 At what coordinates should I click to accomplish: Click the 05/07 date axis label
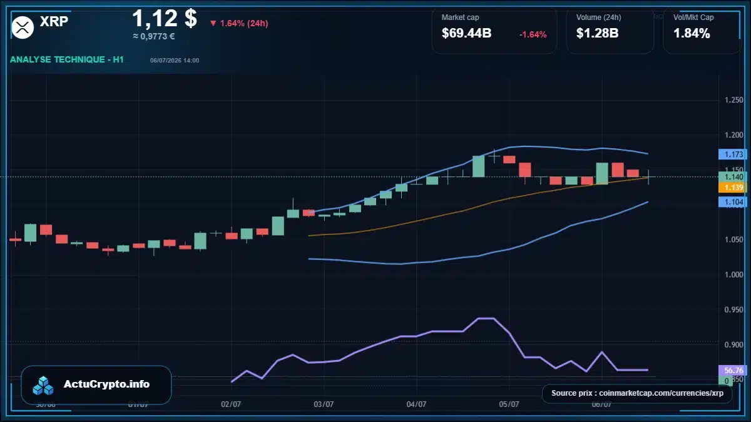(509, 404)
